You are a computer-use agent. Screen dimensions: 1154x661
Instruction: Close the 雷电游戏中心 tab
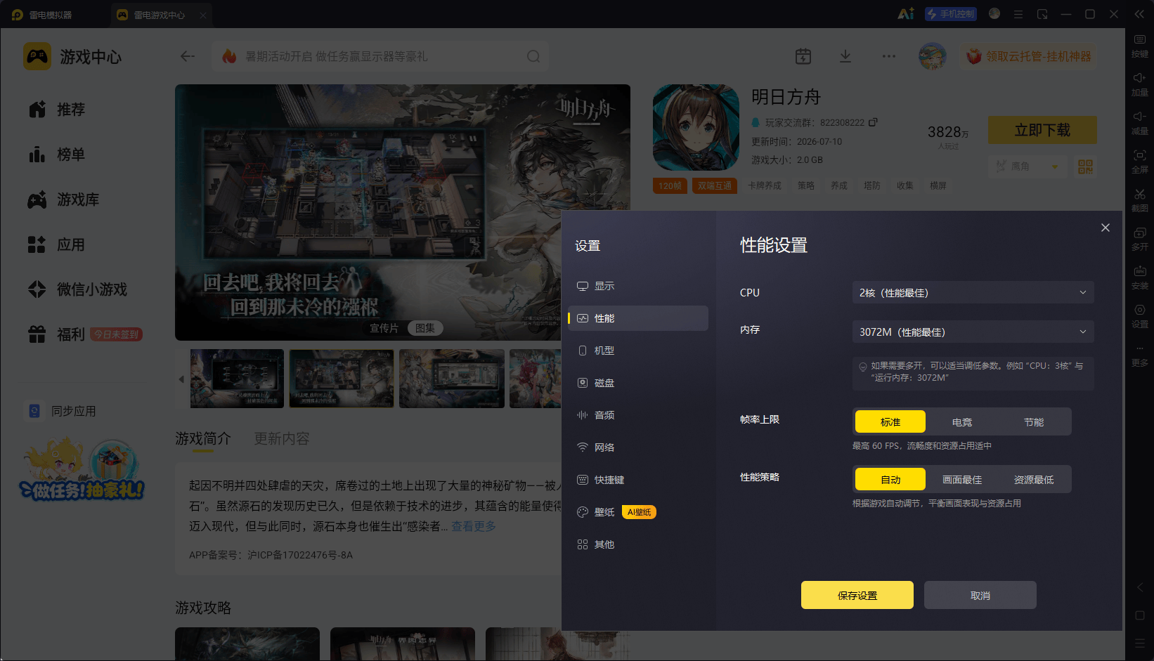(x=202, y=15)
